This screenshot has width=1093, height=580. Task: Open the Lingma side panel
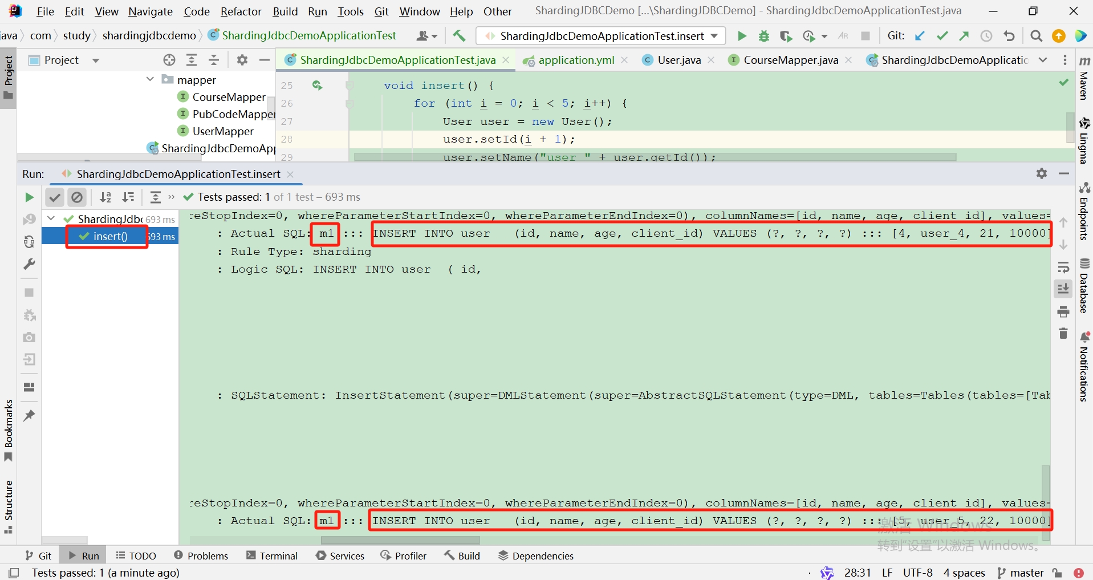(x=1084, y=140)
